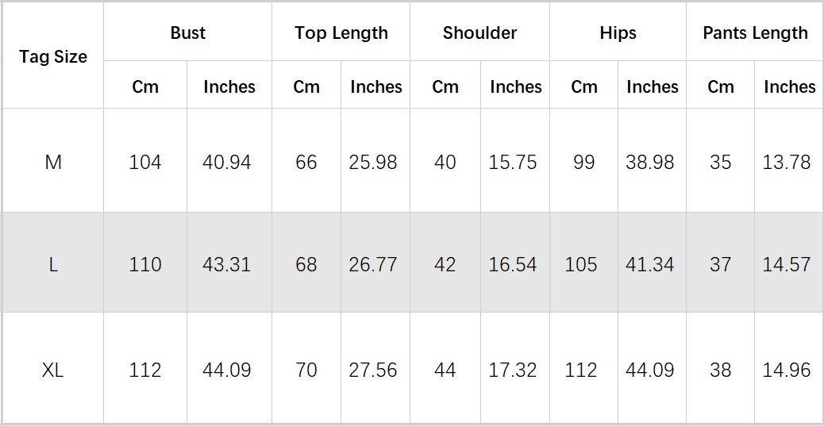This screenshot has height=426, width=824.
Task: Click the 14.96 pants length cell
Action: click(787, 370)
